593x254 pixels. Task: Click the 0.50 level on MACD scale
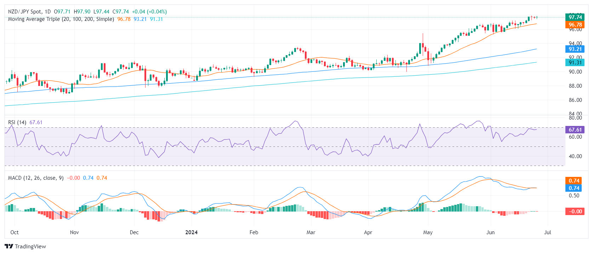coord(574,196)
